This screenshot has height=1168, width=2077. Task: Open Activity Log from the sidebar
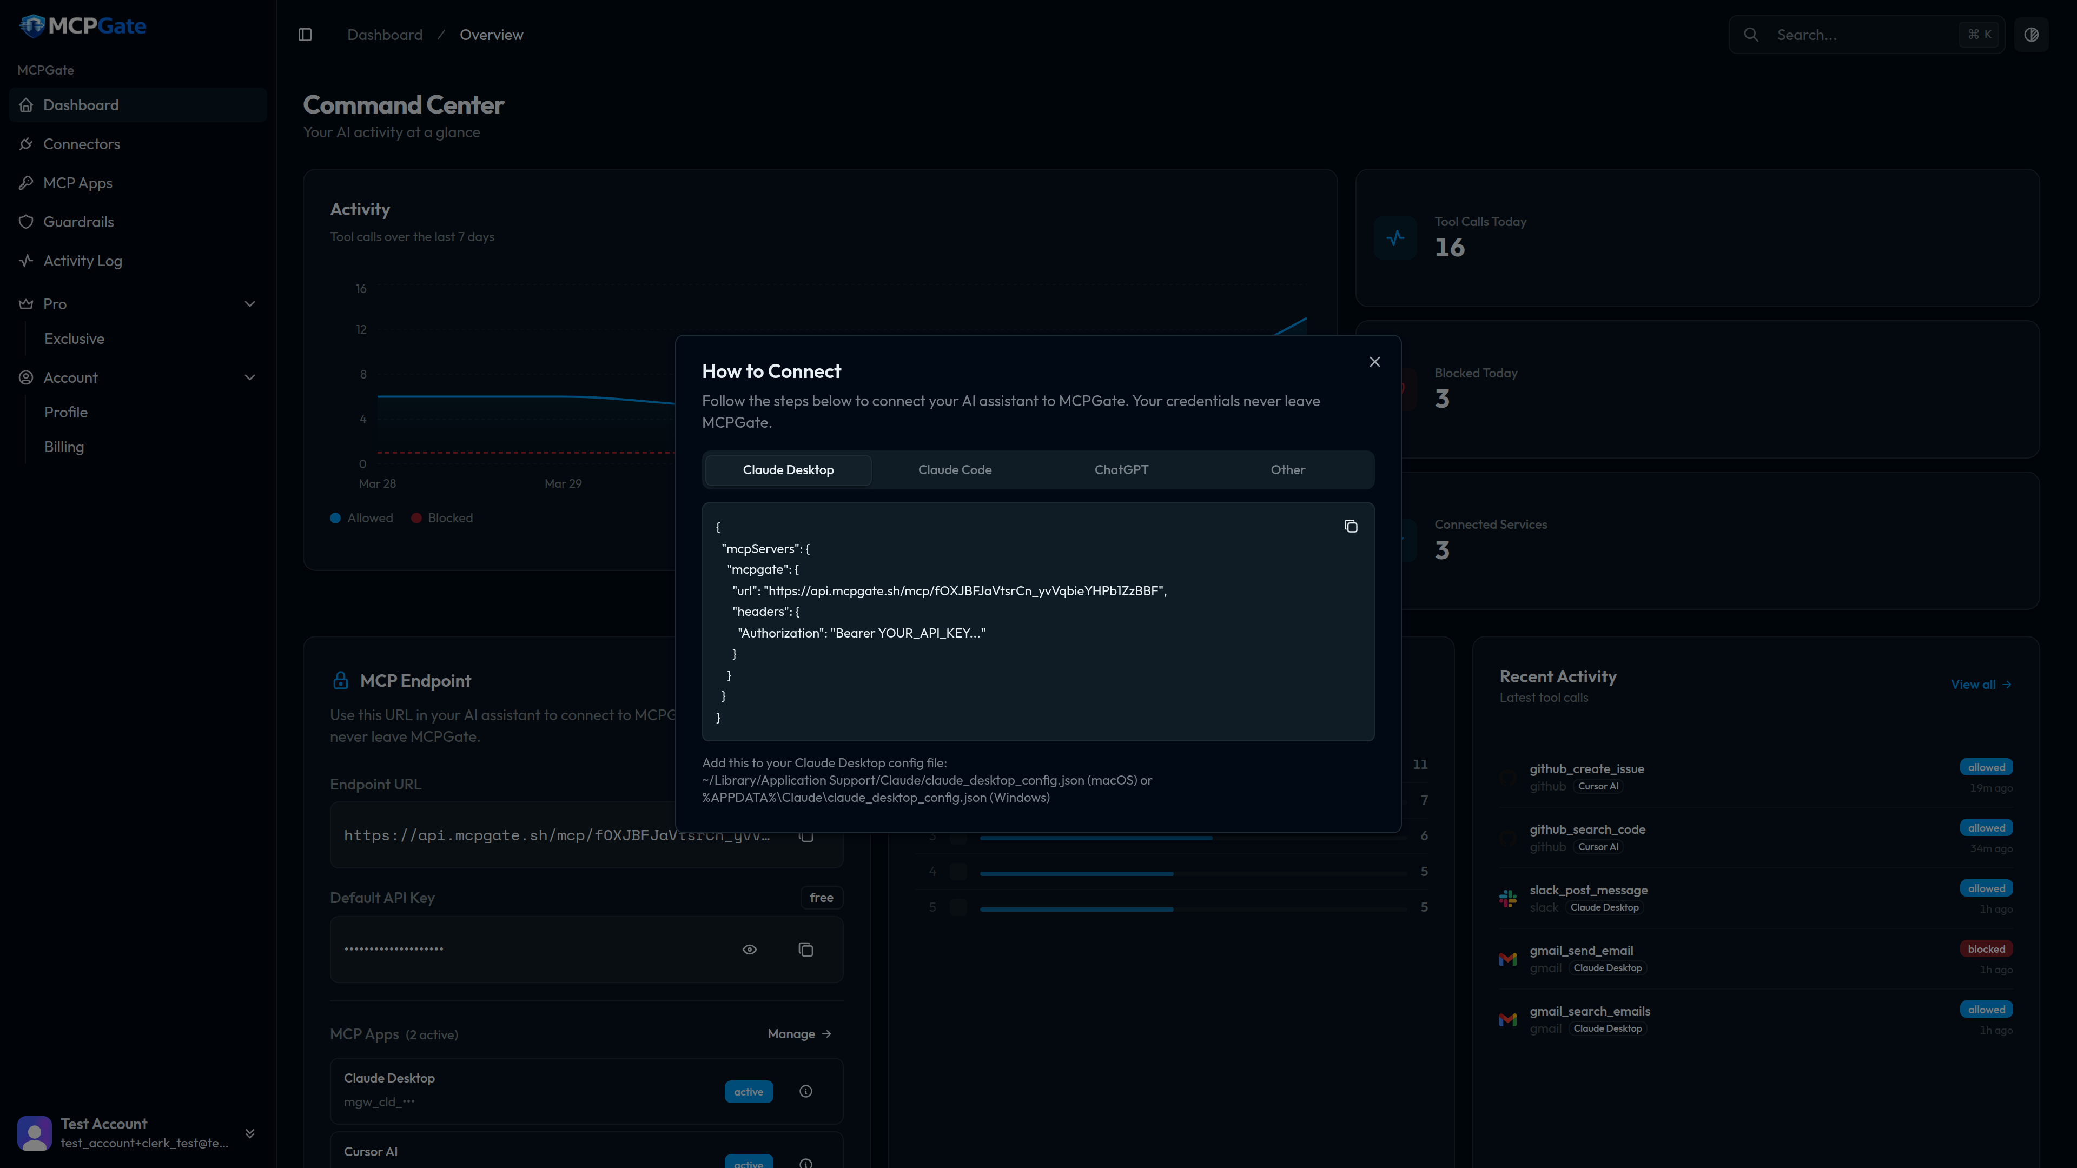(83, 260)
